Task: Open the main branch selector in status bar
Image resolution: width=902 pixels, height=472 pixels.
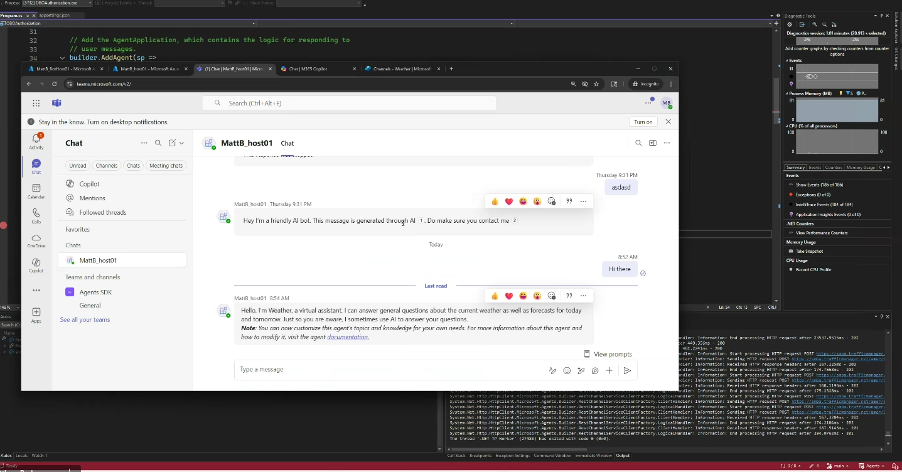Action: coord(838,466)
